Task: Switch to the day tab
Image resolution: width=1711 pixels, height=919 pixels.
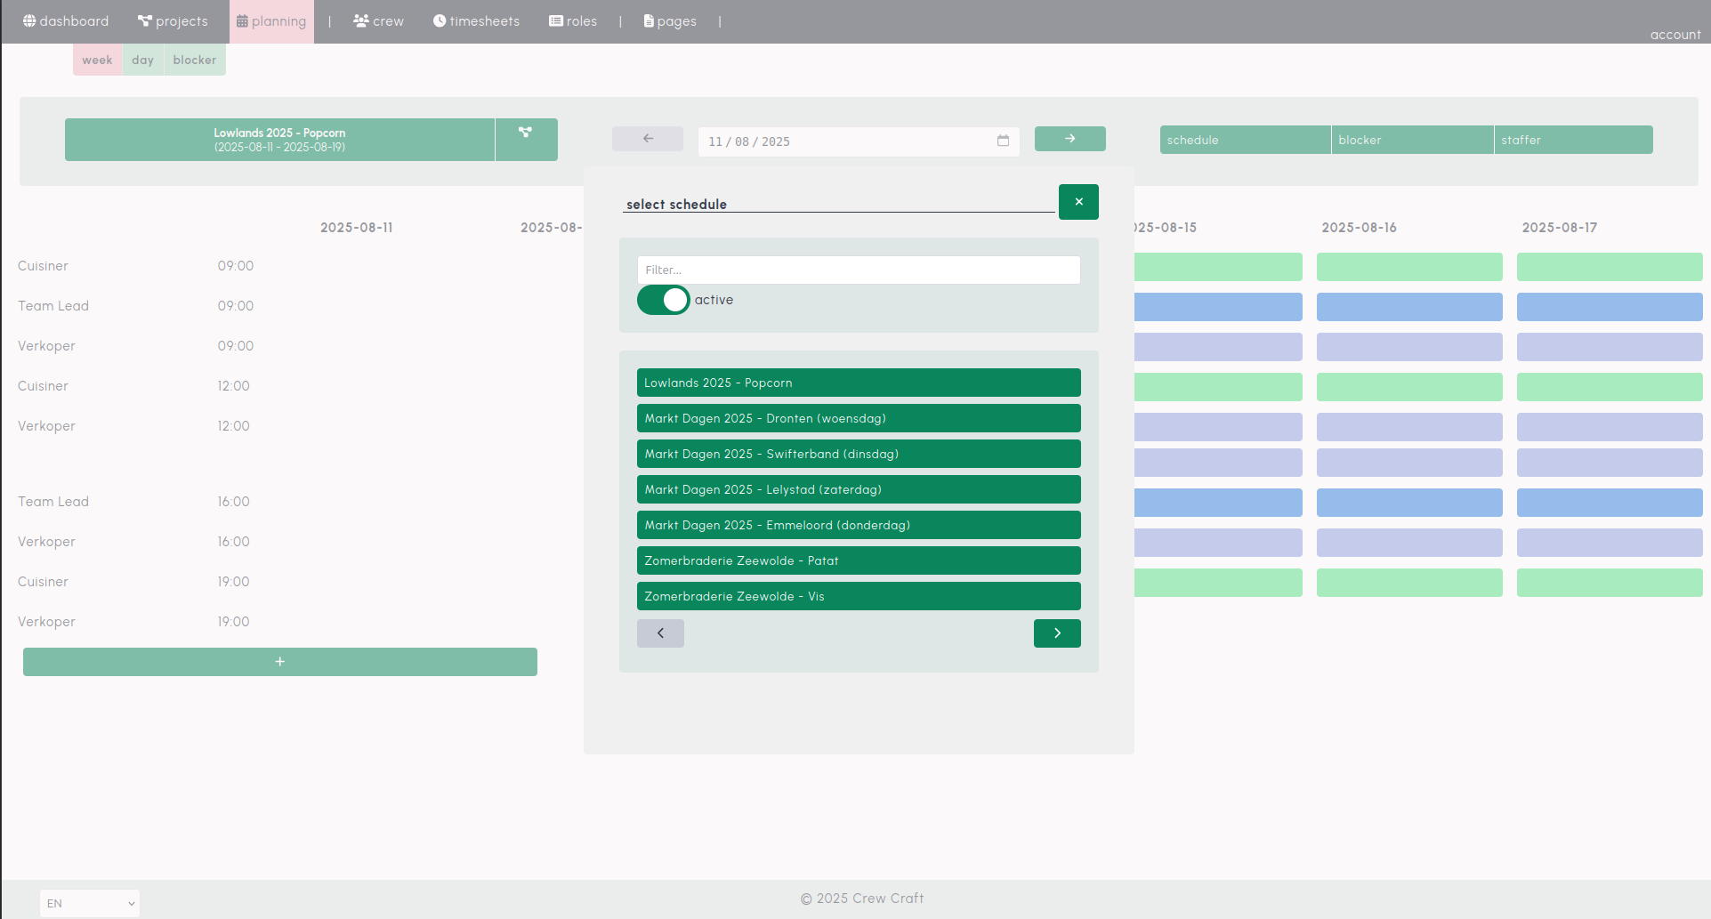Action: pyautogui.click(x=142, y=60)
